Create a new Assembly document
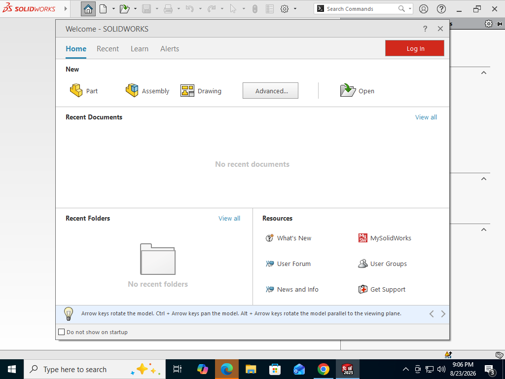This screenshot has height=379, width=505. tap(147, 91)
